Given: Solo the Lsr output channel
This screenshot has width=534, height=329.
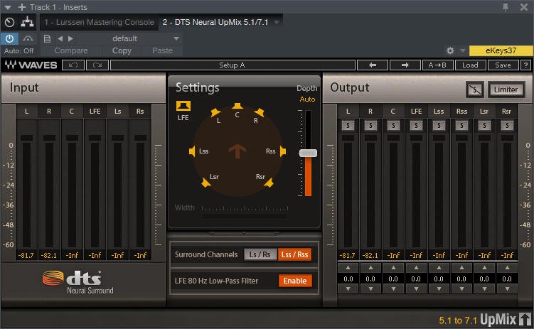Looking at the screenshot, I should pos(485,126).
